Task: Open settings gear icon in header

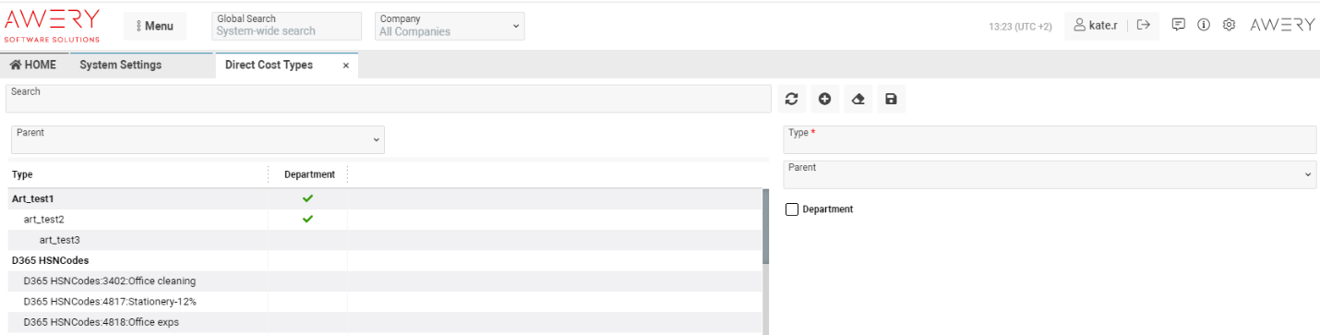Action: [1229, 25]
